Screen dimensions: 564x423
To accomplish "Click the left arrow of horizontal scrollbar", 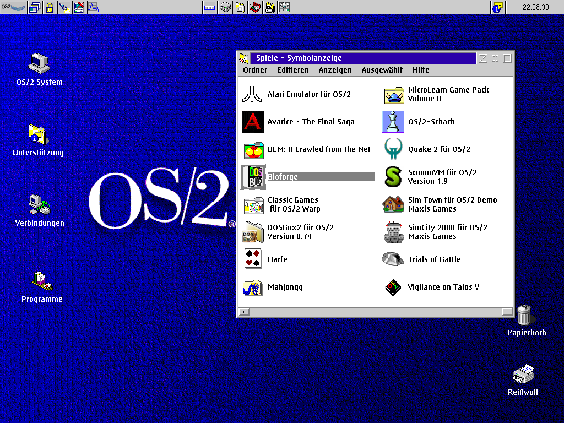I will (244, 312).
